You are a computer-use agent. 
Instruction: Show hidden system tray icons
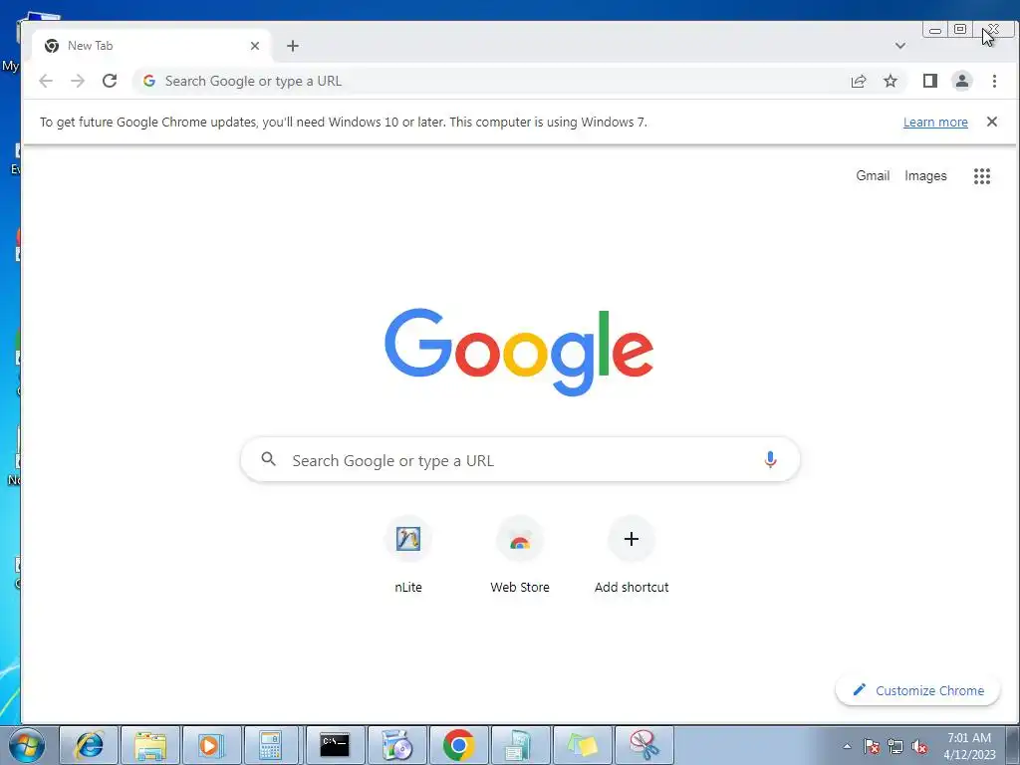point(847,746)
